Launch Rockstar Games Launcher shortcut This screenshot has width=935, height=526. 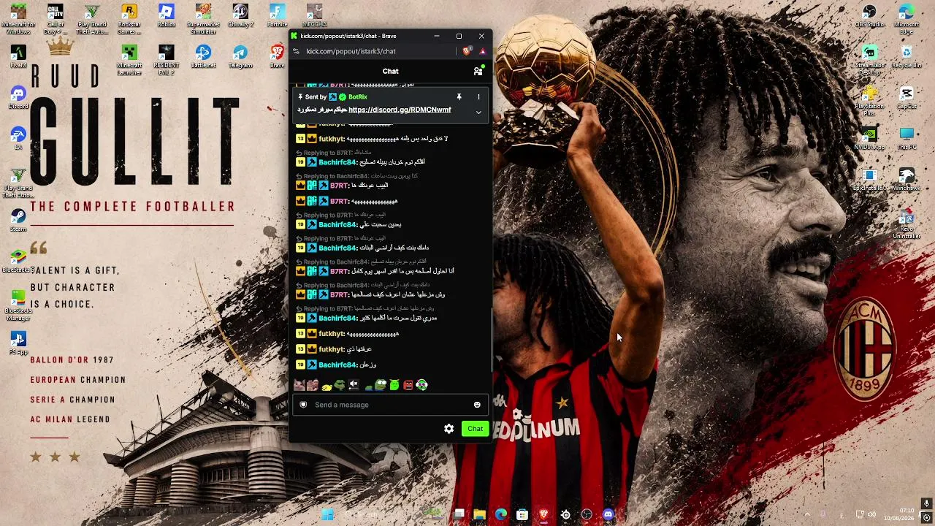click(129, 20)
